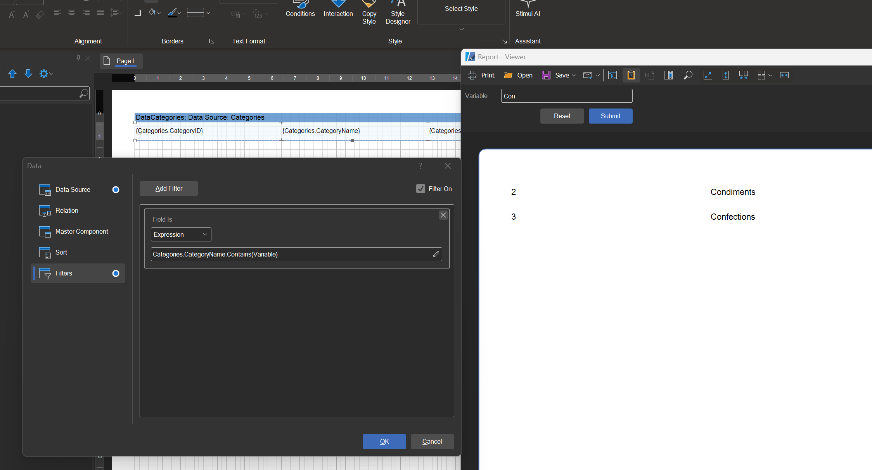Toggle the Bookmarks panel icon in Viewer
872x470 pixels.
pos(612,75)
